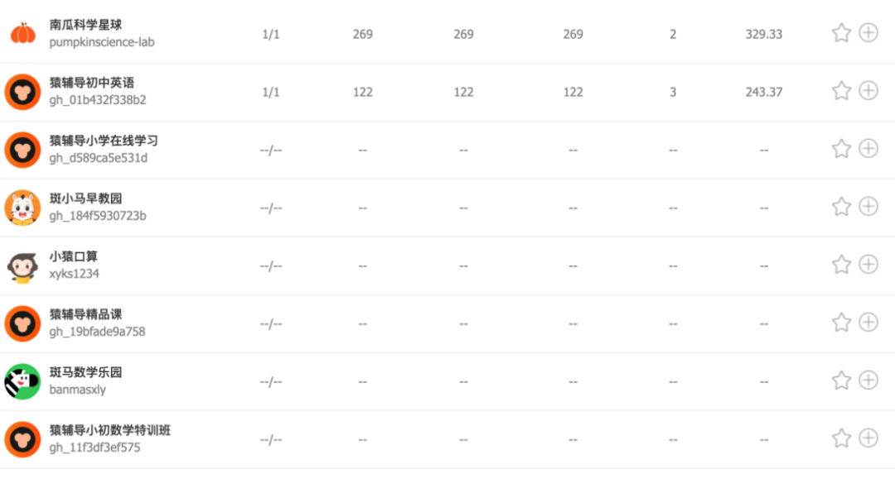Click the zebra avatar of 斑马数学乐园
Screen dimensions: 895x493
point(22,381)
